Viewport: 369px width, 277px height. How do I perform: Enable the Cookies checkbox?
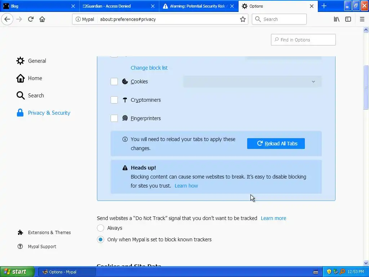coord(114,82)
